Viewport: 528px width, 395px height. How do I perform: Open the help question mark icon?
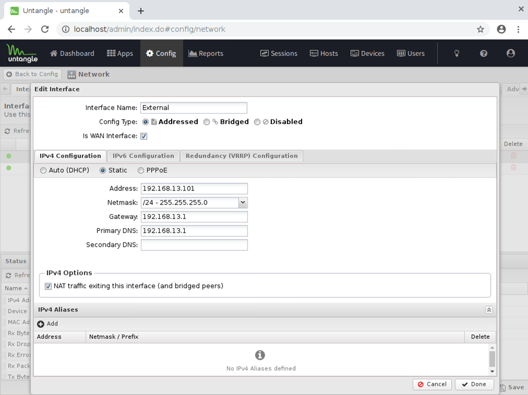pyautogui.click(x=484, y=54)
